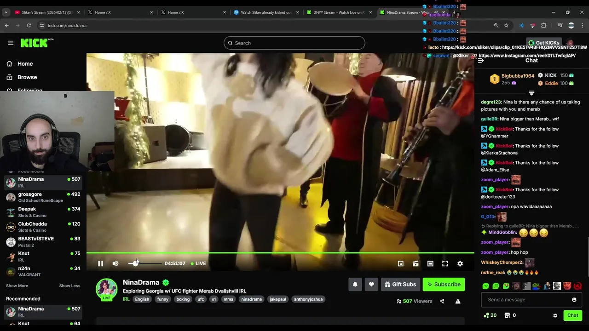
Task: Switch to 2NYY Stream tab
Action: pos(338,12)
